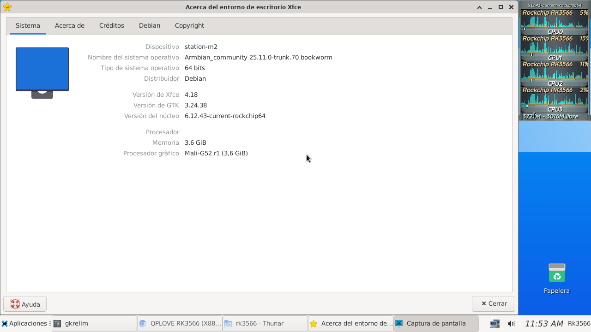The height and width of the screenshot is (332, 591).
Task: Click the Armbian_community OS name value
Action: [258, 57]
